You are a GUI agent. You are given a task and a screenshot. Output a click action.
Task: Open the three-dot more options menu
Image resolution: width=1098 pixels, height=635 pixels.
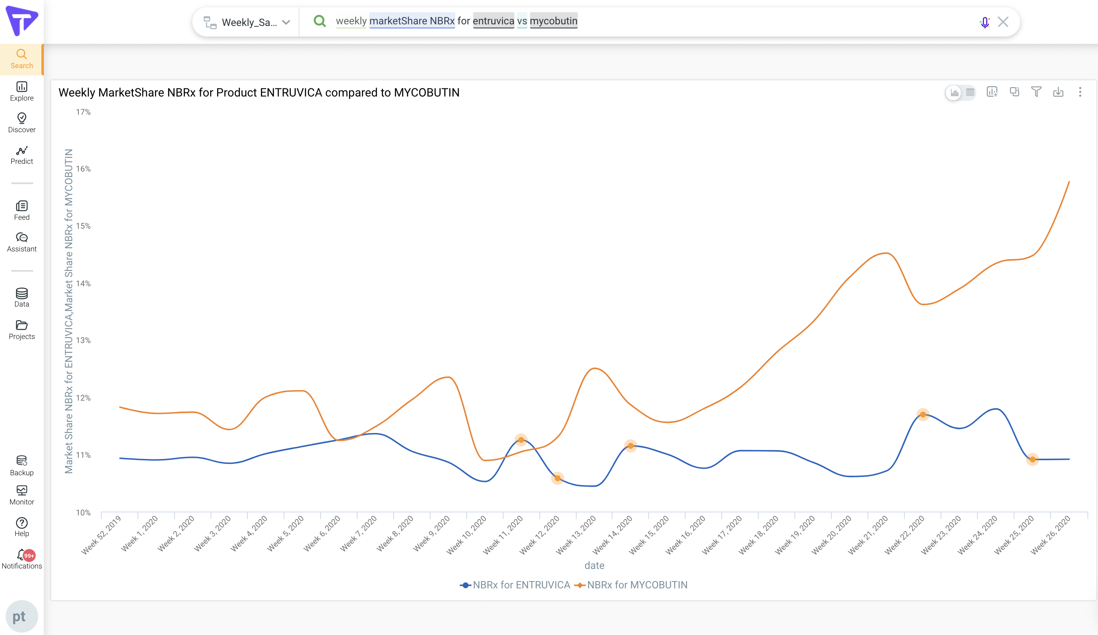pyautogui.click(x=1080, y=92)
